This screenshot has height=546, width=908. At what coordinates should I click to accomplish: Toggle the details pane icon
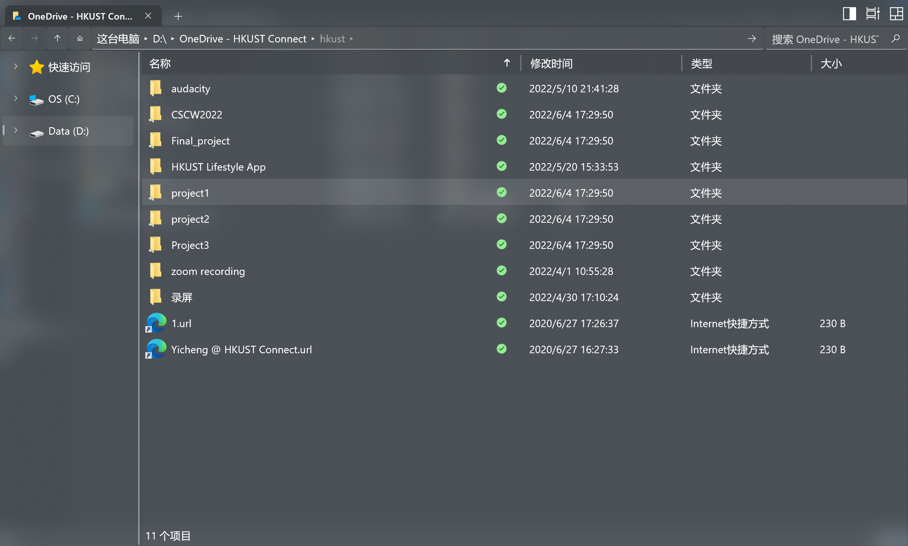[x=873, y=14]
